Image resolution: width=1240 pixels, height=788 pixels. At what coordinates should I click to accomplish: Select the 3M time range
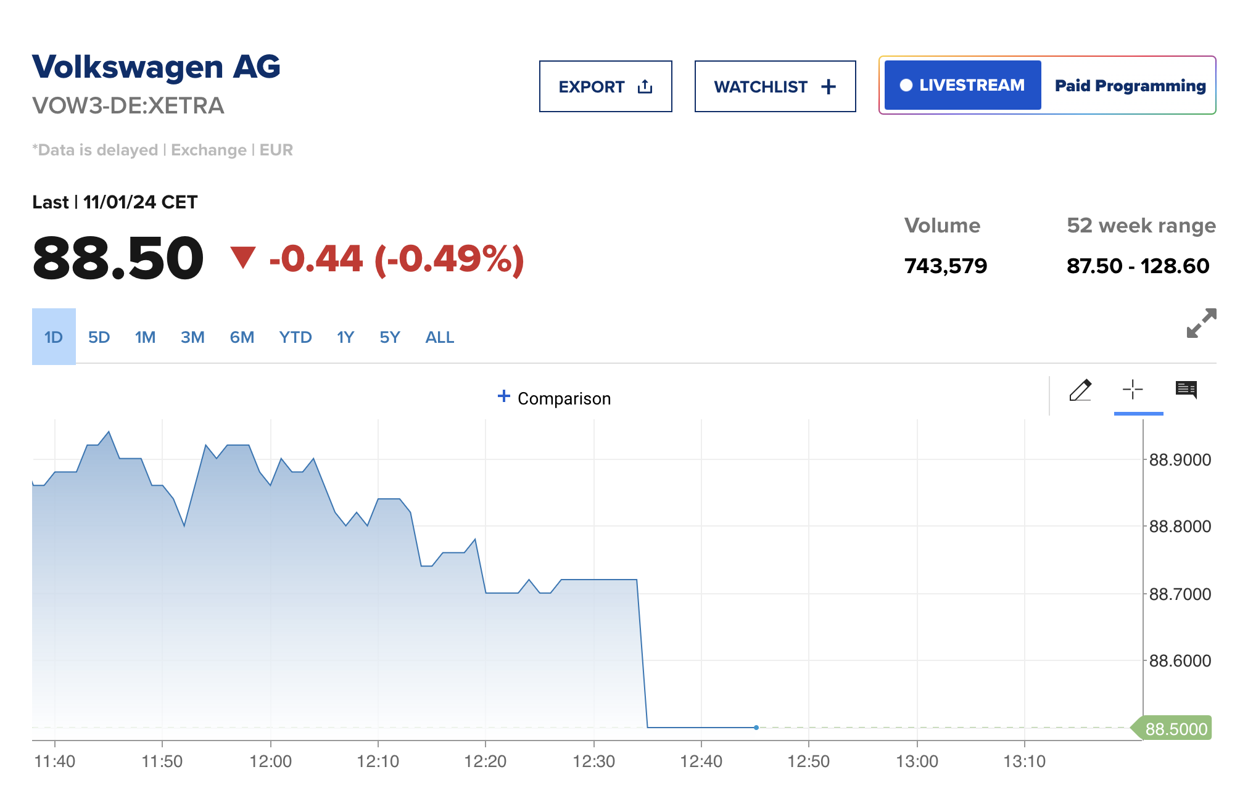point(192,337)
